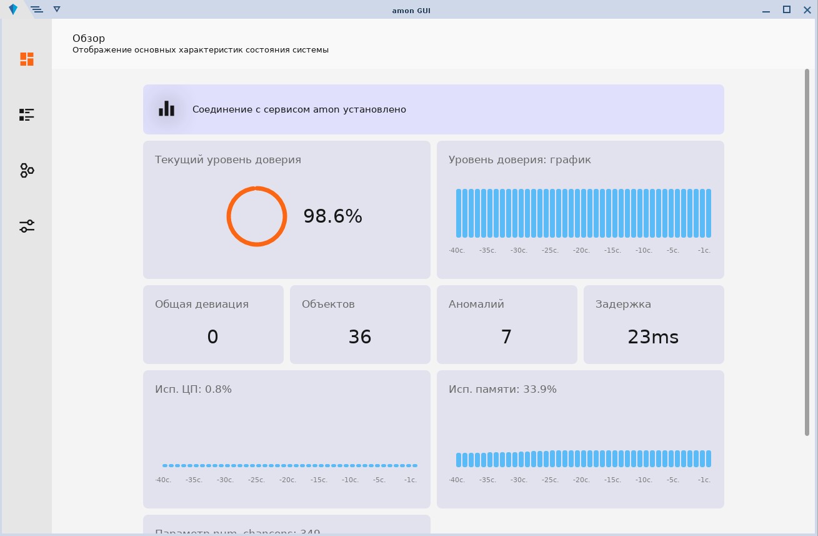
Task: Click the bar chart connection status icon
Action: coord(166,109)
